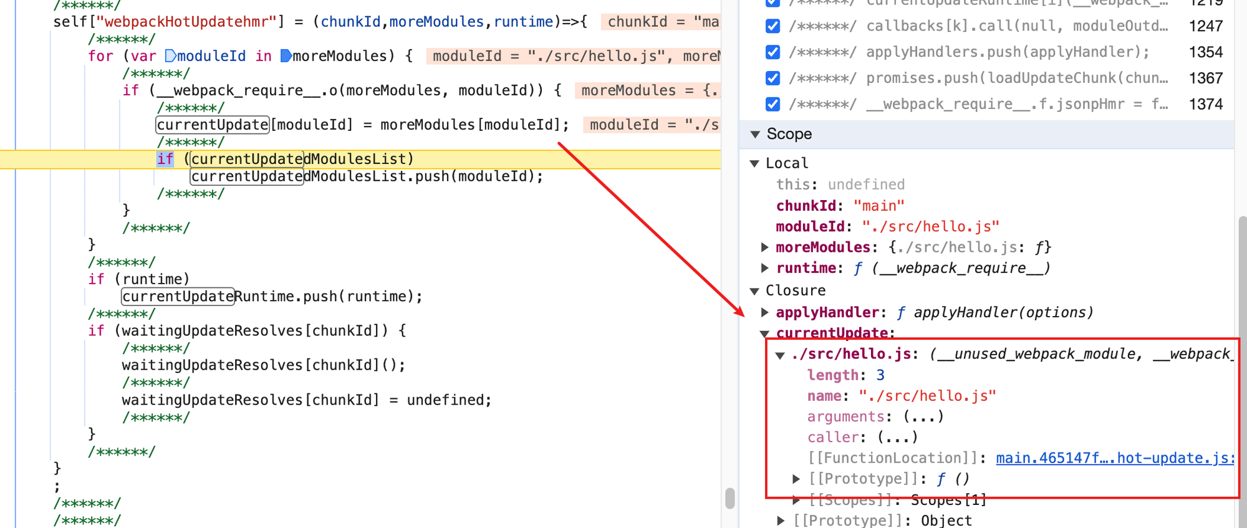The width and height of the screenshot is (1247, 528).
Task: Click the code editor vertical scrollbar thumb
Action: click(x=729, y=499)
